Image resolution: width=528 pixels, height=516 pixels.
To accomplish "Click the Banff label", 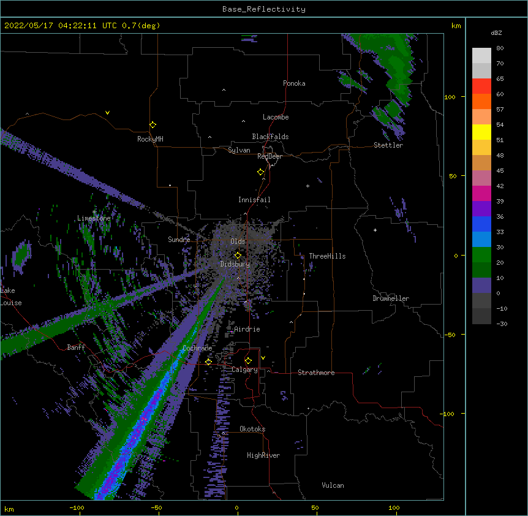I will [x=76, y=347].
